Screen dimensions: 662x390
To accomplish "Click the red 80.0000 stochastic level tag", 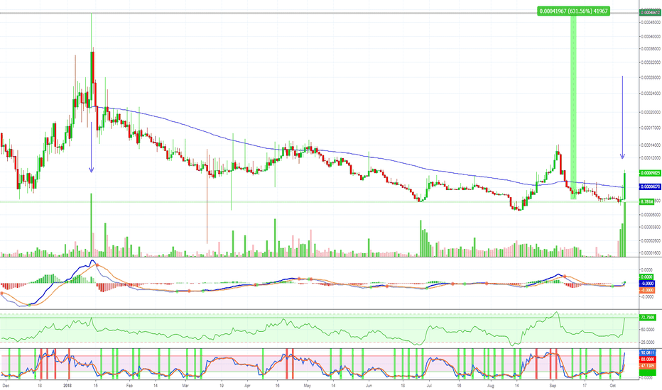I will (x=648, y=360).
